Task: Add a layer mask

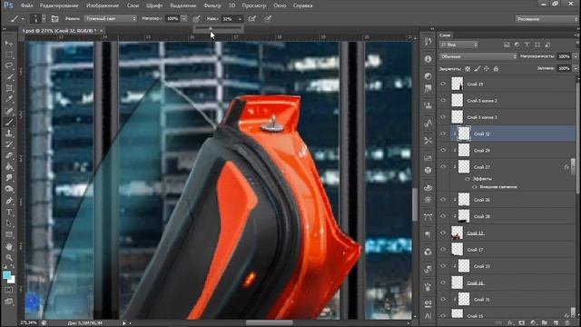Action: pos(522,323)
